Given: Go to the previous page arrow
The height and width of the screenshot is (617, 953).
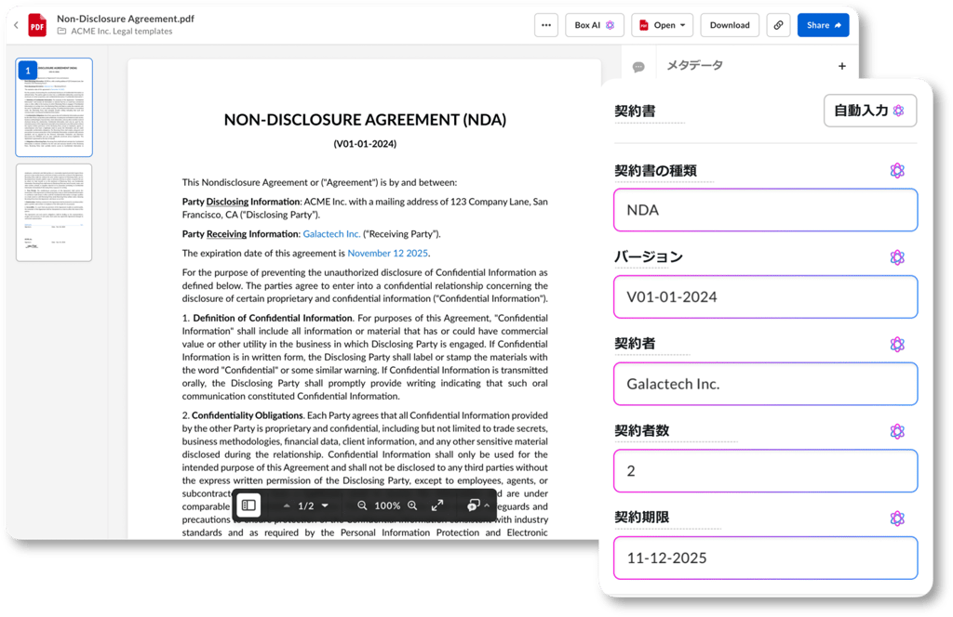Looking at the screenshot, I should point(287,505).
